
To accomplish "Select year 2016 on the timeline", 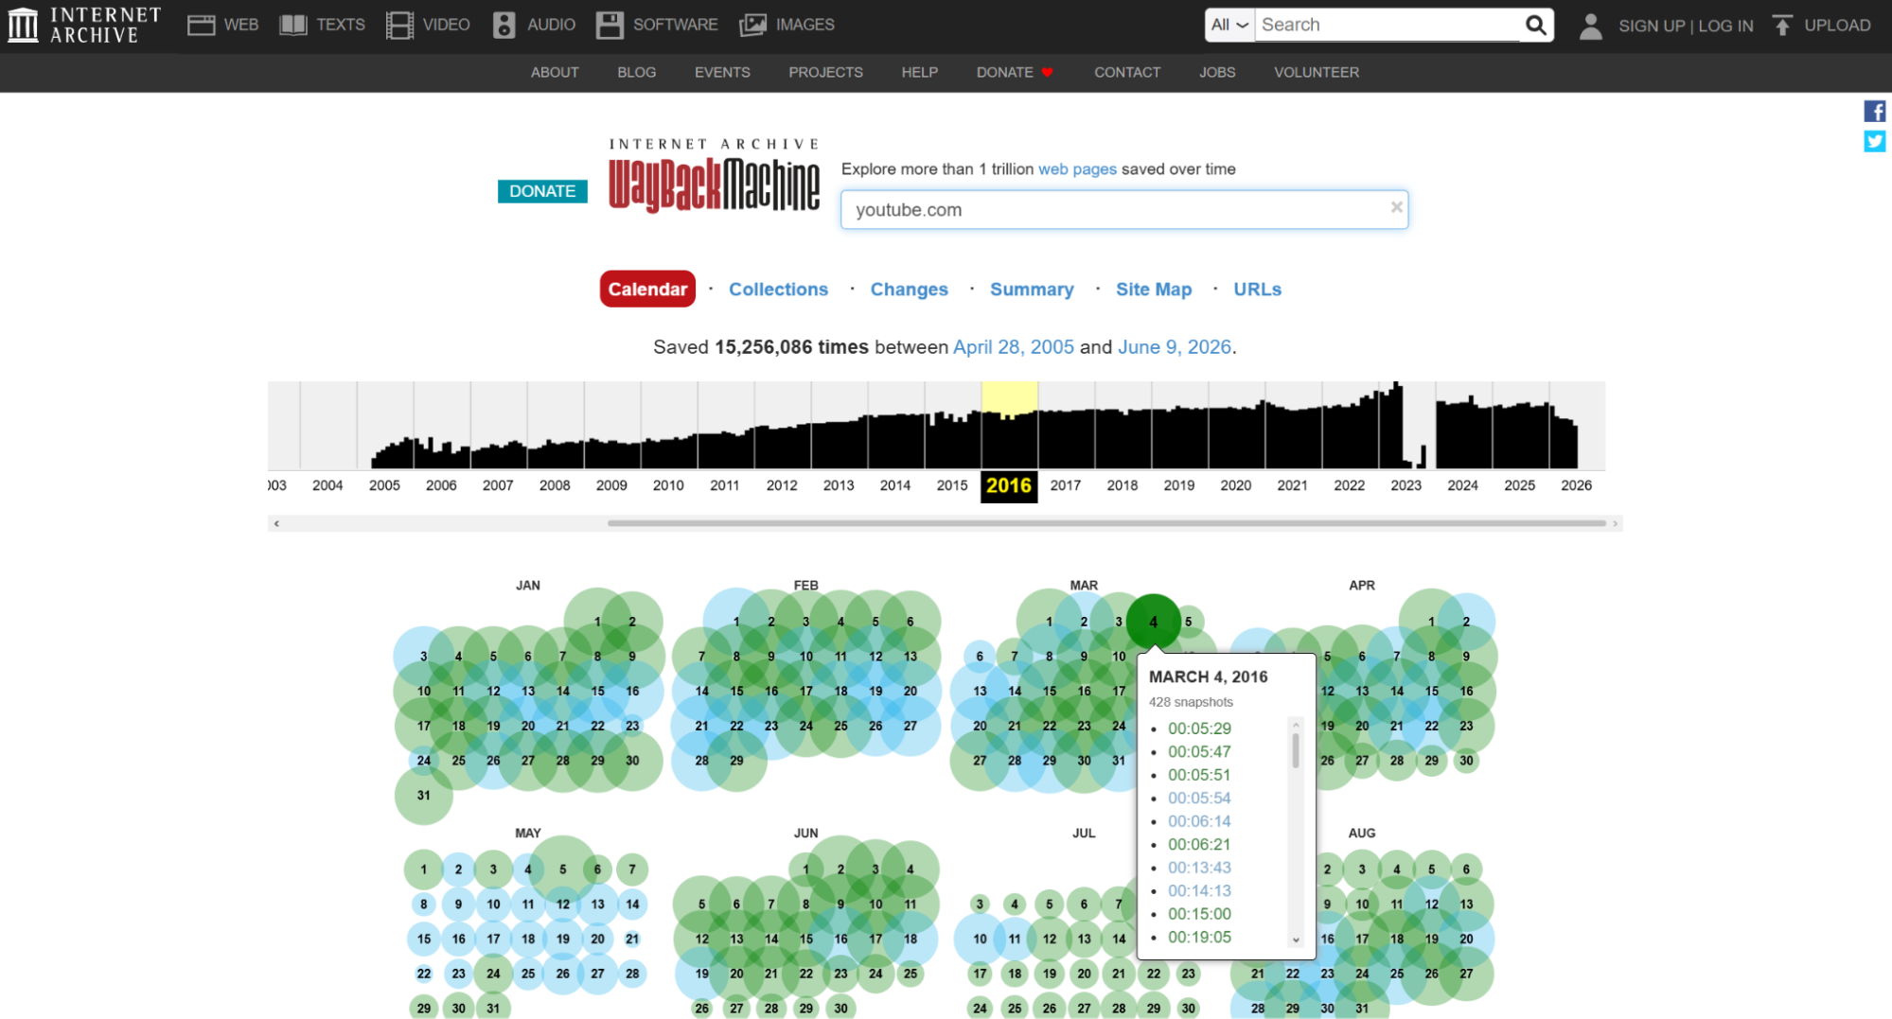I will [x=1009, y=485].
